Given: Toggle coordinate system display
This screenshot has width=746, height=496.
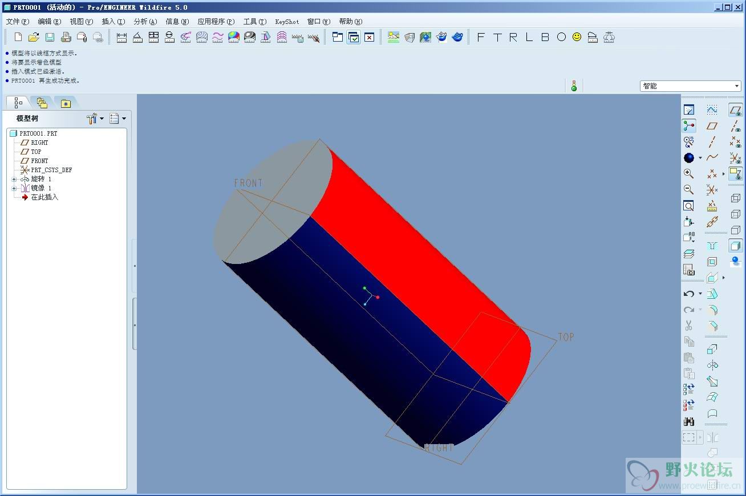Looking at the screenshot, I should click(x=736, y=158).
